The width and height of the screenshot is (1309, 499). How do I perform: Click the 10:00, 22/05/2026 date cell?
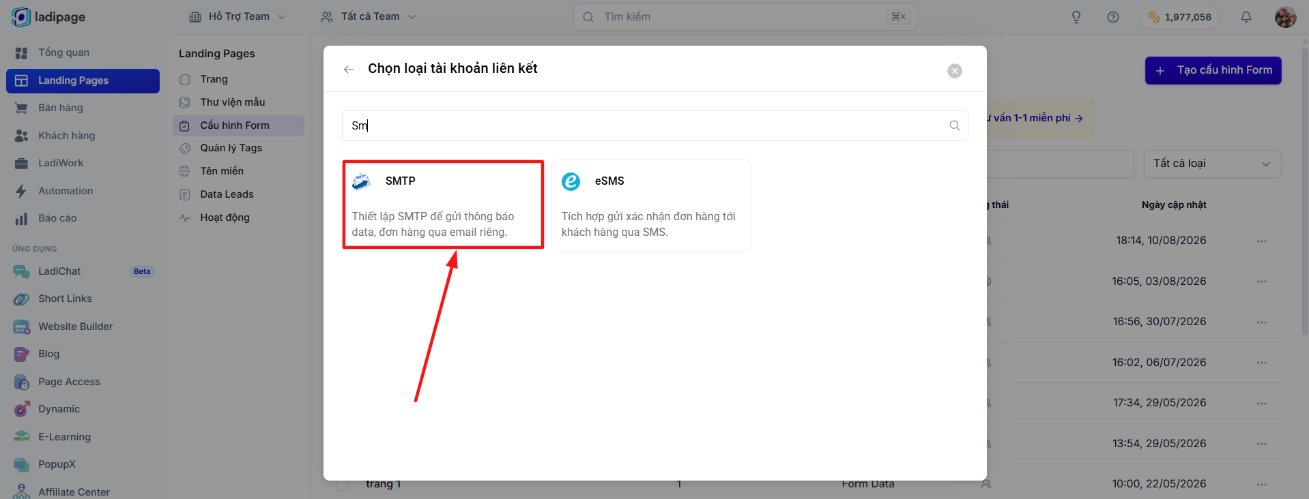pos(1159,483)
